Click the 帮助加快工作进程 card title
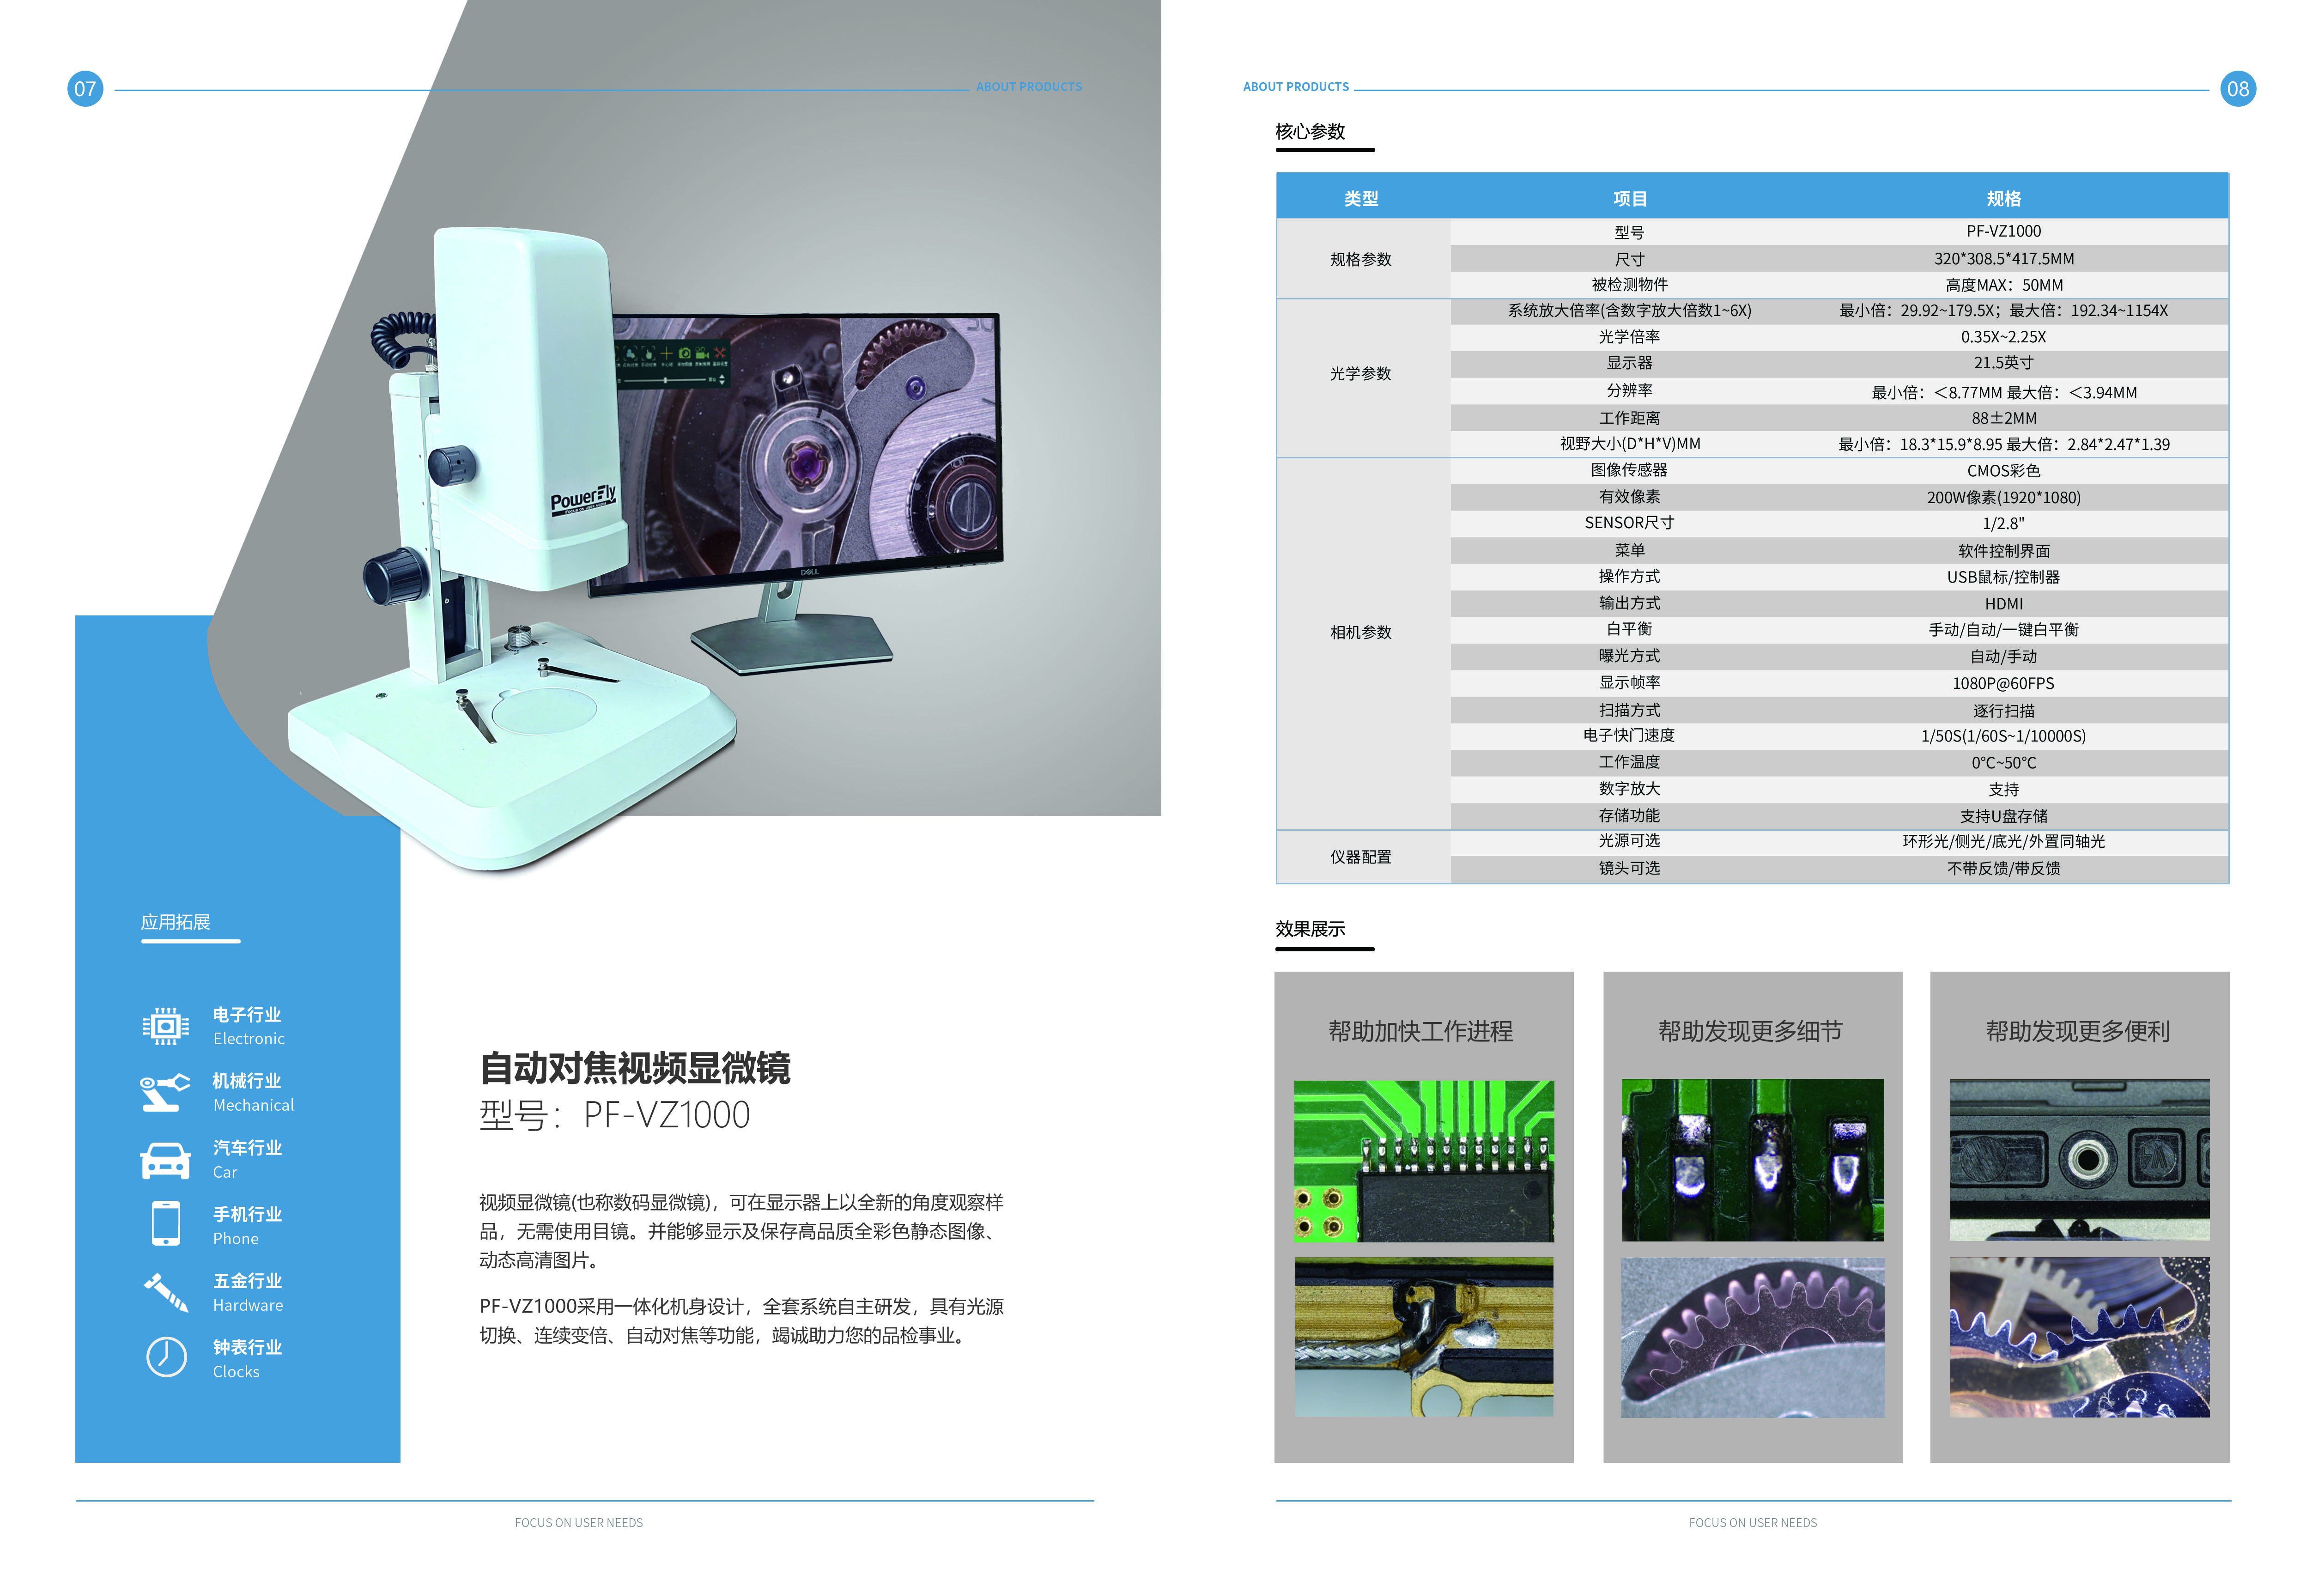The height and width of the screenshot is (1588, 2324). (x=1421, y=1031)
